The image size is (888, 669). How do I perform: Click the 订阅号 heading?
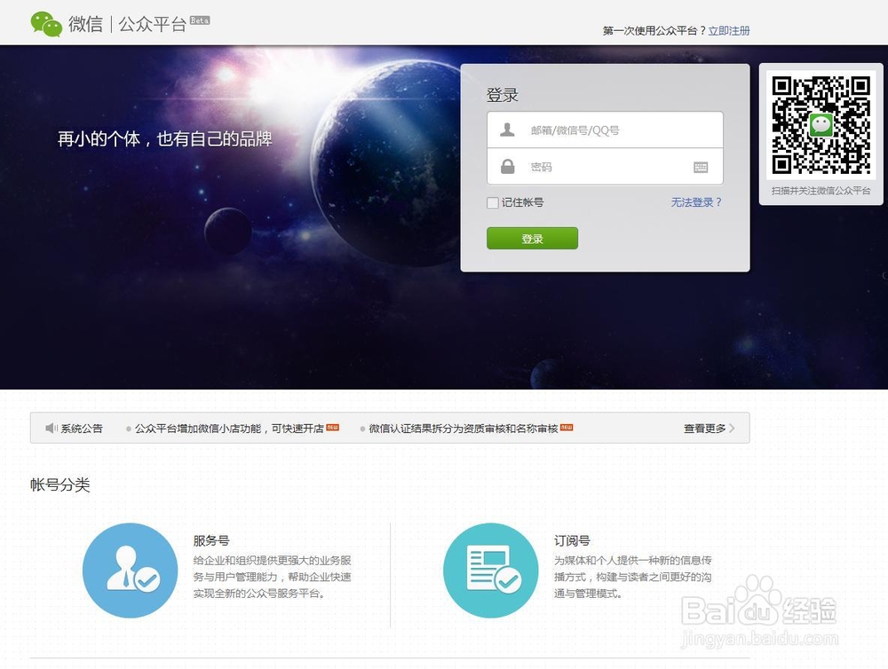pos(572,540)
